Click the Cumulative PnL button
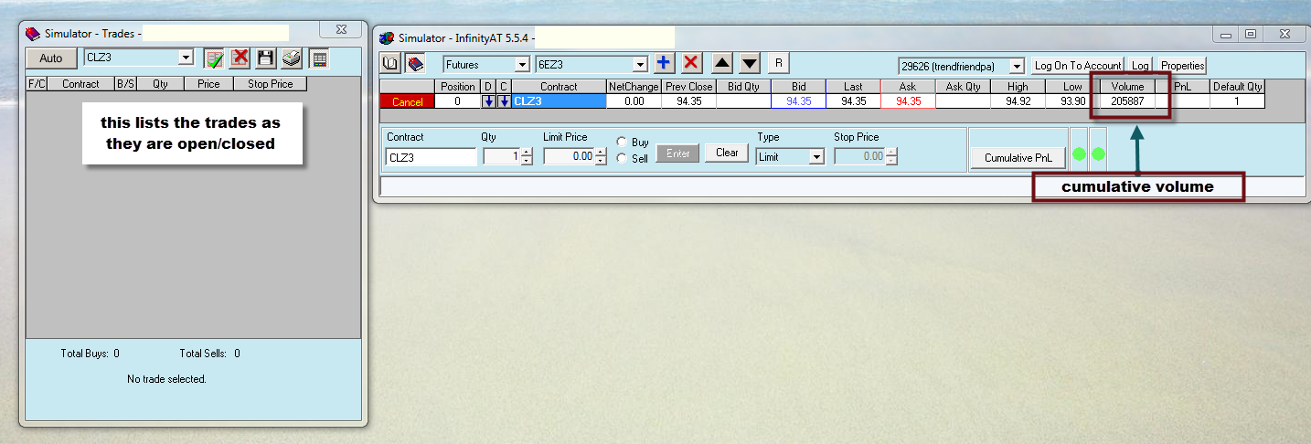The height and width of the screenshot is (444, 1311). (1018, 158)
